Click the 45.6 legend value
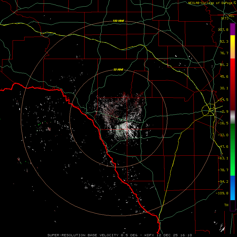This screenshot has height=237, width=237. pyautogui.click(x=224, y=76)
